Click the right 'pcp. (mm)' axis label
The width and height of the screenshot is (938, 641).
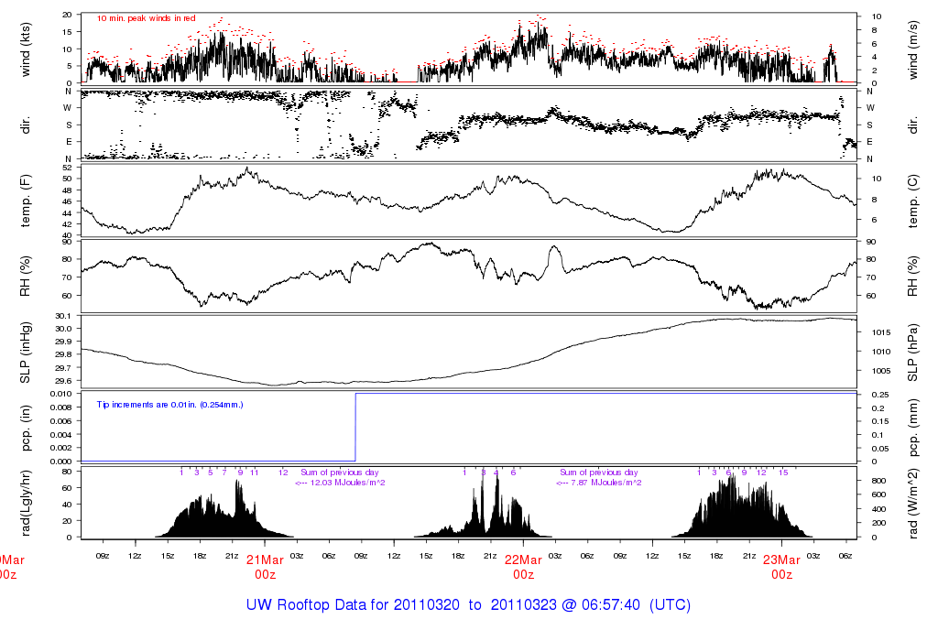[913, 429]
